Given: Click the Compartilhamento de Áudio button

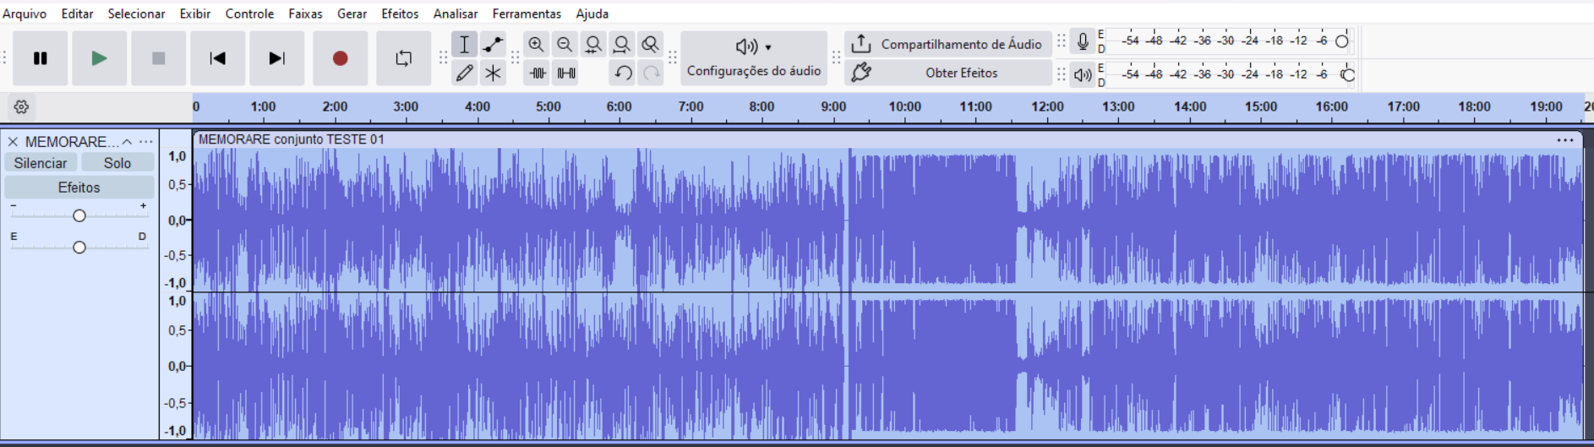Looking at the screenshot, I should click(947, 44).
